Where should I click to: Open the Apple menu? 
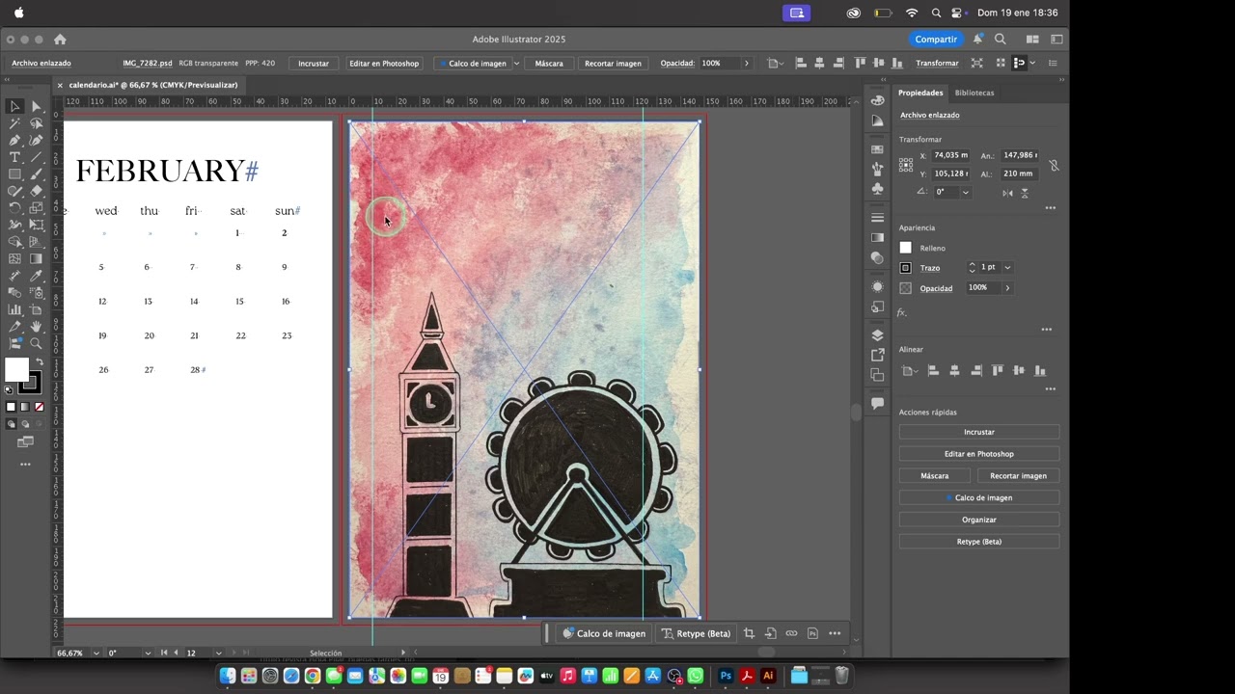click(x=19, y=13)
